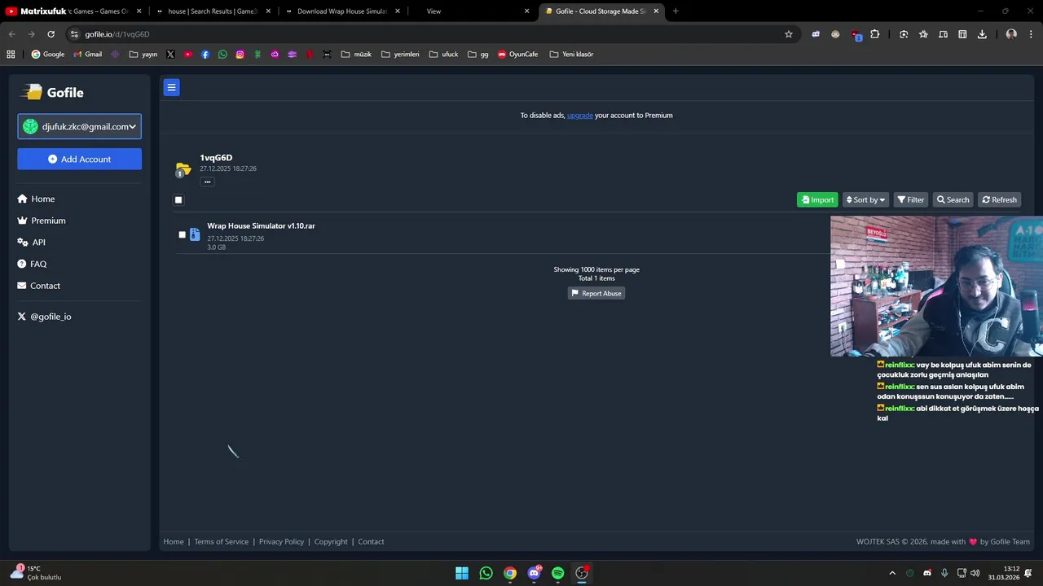1043x586 pixels.
Task: Open the müzik bookmarks folder
Action: coord(356,55)
